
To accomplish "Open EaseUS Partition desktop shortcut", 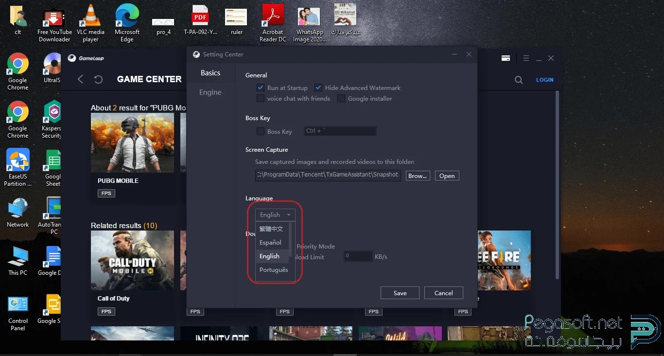I will (x=18, y=168).
